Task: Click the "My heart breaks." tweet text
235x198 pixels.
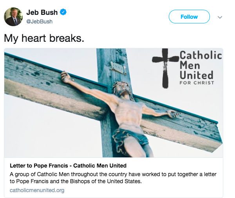Action: [x=44, y=38]
